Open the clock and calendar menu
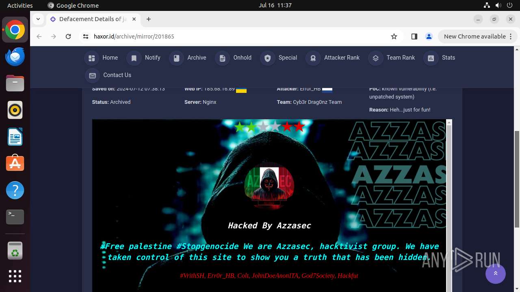Screen dimensions: 520x292 pos(275,5)
